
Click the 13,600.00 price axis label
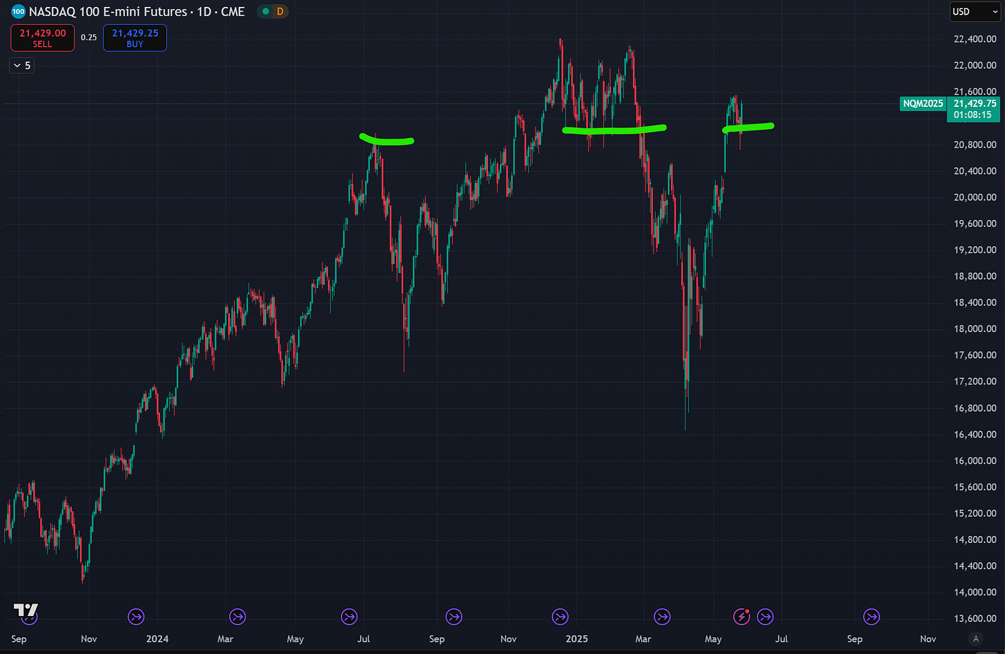(x=975, y=619)
